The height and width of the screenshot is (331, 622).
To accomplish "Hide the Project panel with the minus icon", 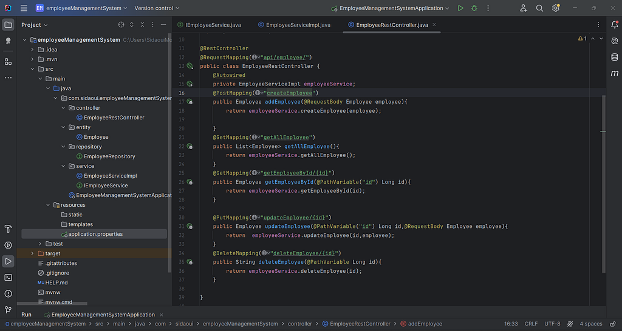I will 163,24.
